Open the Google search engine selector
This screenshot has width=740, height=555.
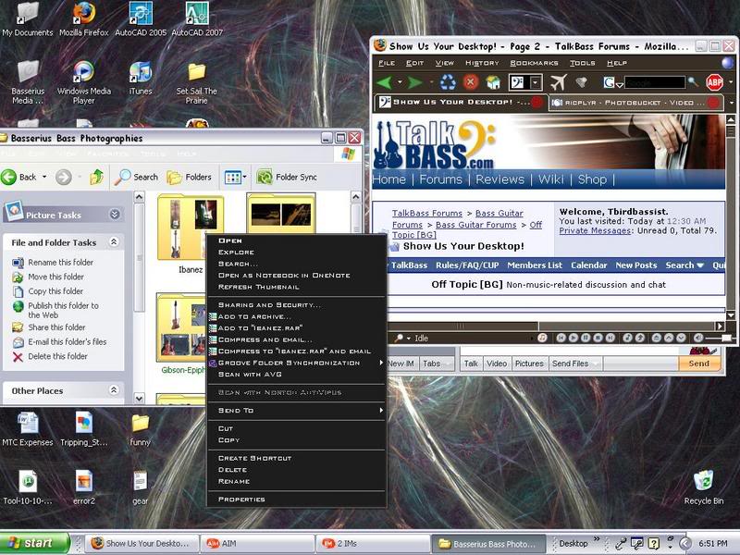[x=612, y=83]
